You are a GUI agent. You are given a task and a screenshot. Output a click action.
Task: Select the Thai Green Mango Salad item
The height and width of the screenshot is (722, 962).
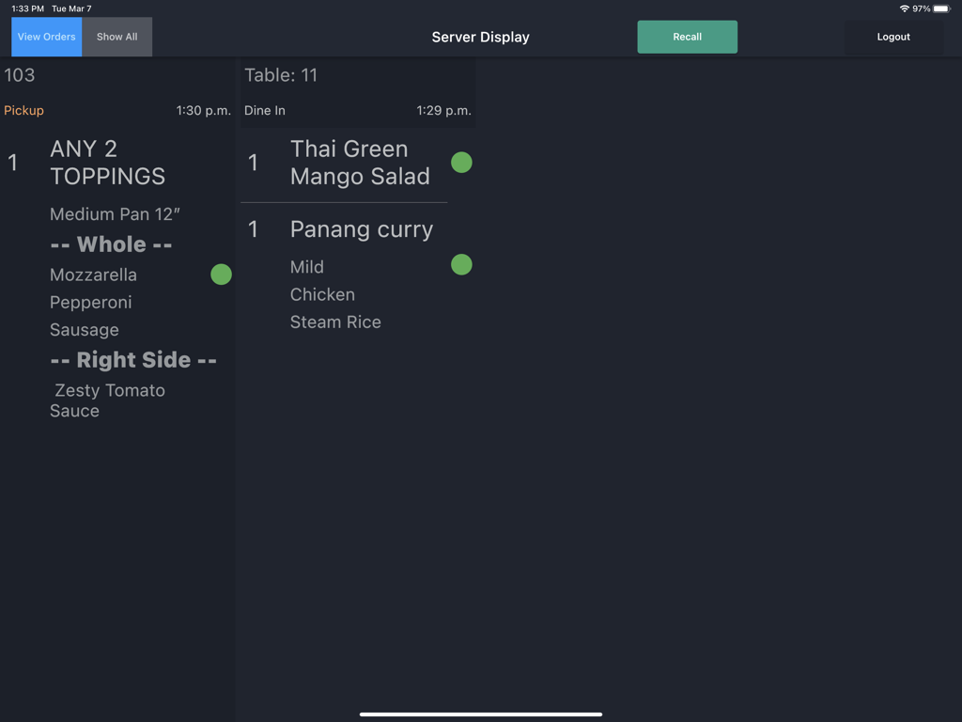click(x=360, y=163)
